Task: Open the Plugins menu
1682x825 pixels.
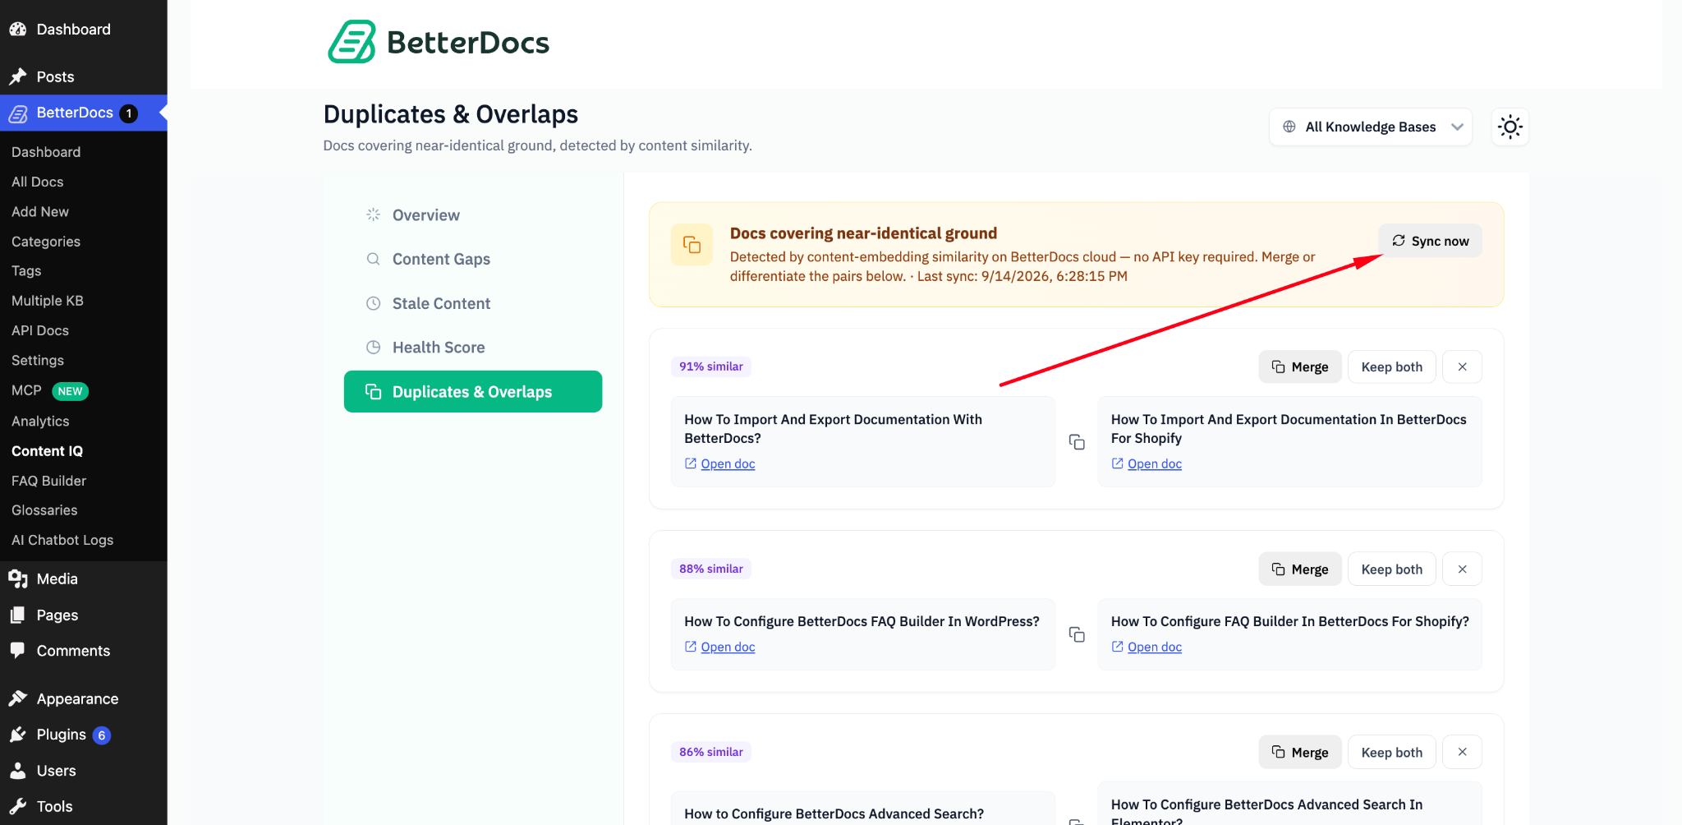Action: point(84,735)
